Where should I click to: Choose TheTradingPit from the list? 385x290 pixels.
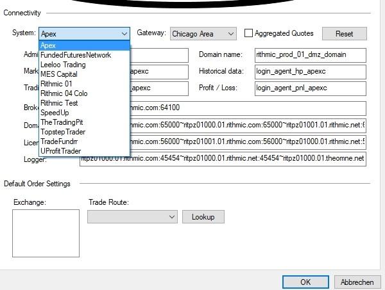click(84, 122)
